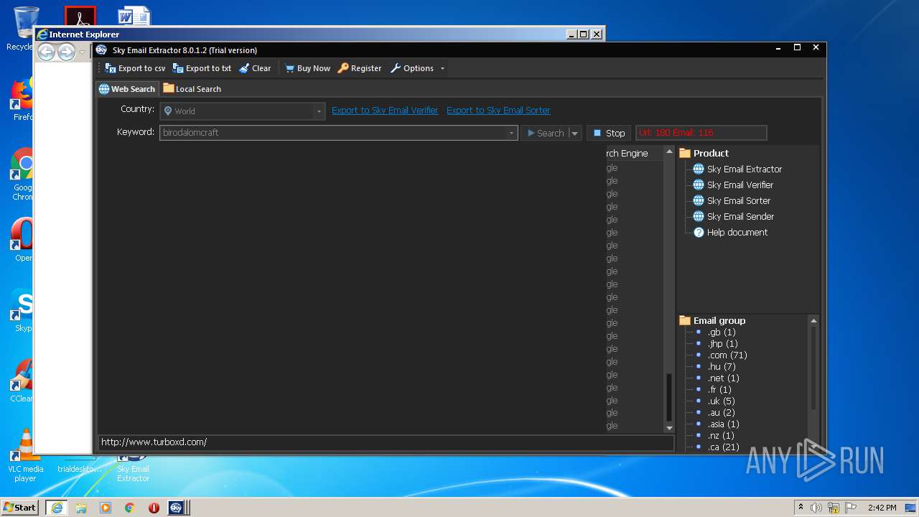This screenshot has width=919, height=517.
Task: Select the .gb (1) email group
Action: [722, 332]
